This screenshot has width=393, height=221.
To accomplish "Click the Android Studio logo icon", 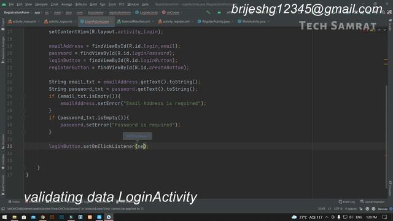I will coord(4,4).
